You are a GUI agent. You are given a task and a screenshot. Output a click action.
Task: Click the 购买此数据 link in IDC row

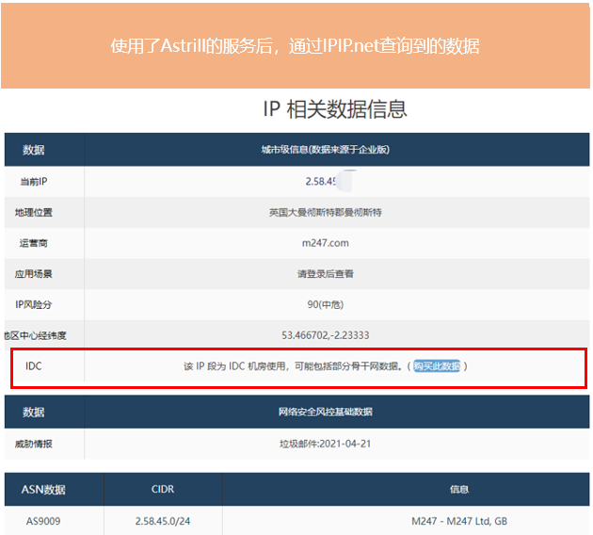(x=437, y=365)
